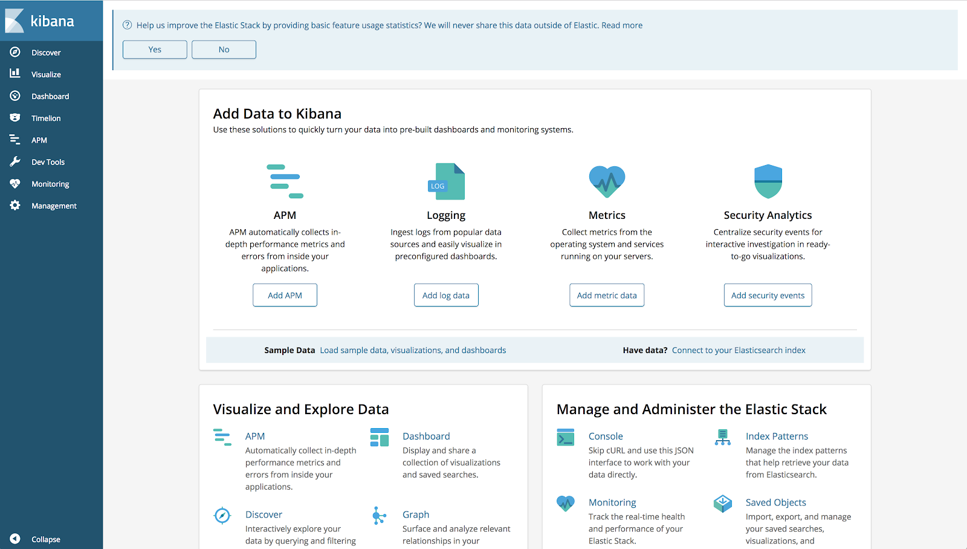Click the Dashboard layout icon under Visualize and Explore

point(380,437)
